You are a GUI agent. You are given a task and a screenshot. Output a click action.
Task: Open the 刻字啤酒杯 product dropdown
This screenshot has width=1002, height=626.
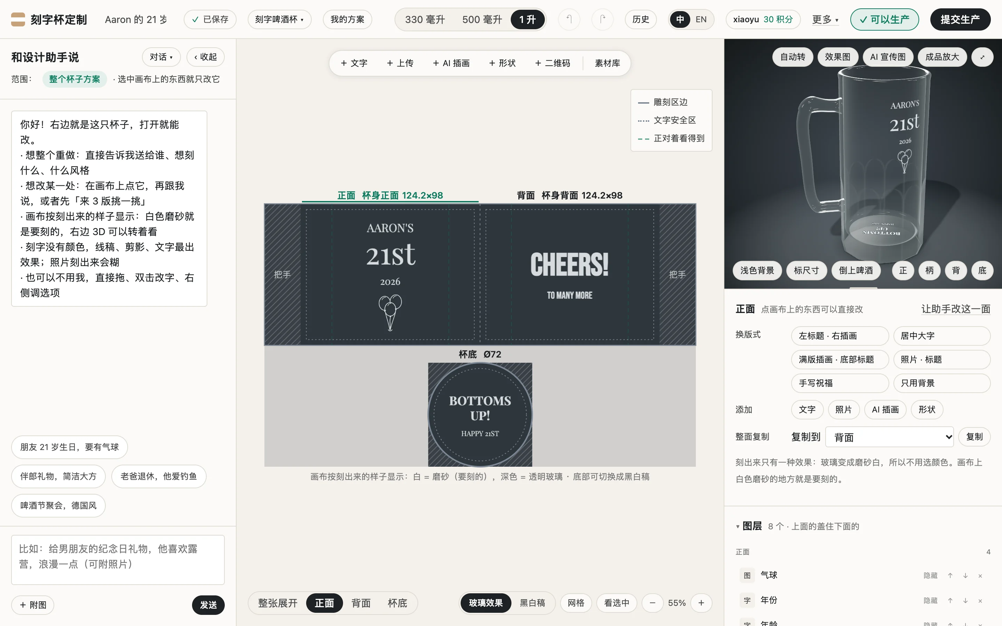coord(279,19)
